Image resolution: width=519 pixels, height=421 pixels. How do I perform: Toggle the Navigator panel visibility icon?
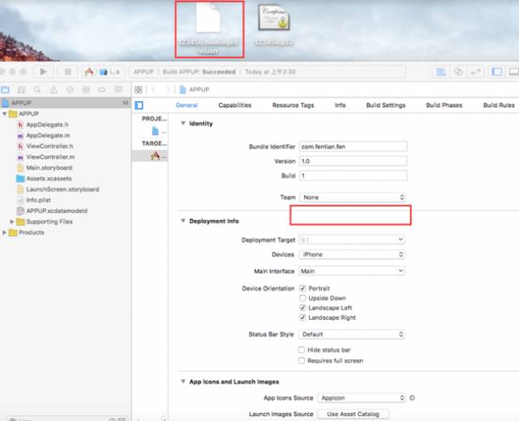point(496,72)
